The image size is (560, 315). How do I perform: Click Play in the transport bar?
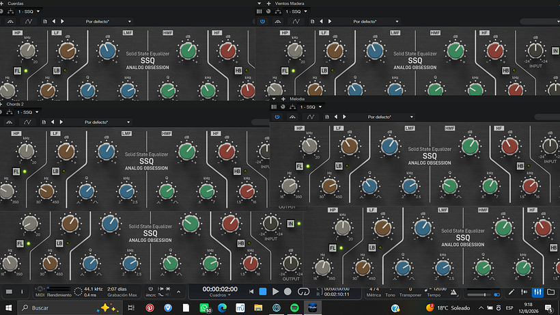(x=275, y=292)
